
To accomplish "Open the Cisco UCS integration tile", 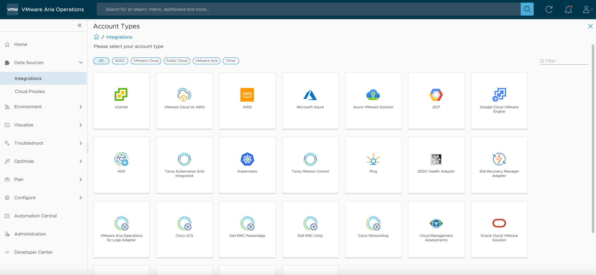I will 184,229.
